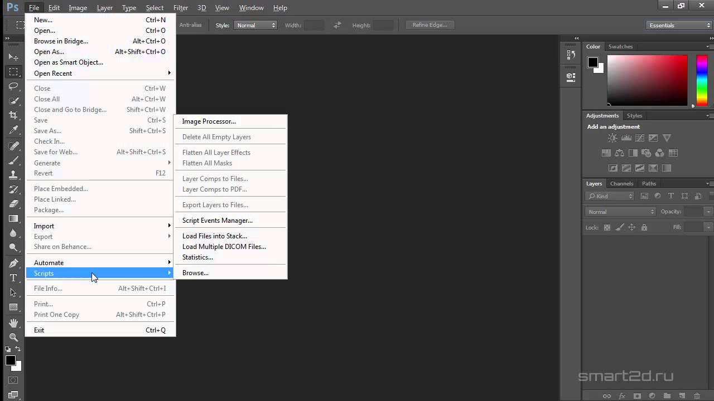Click the Refine Edge button
714x401 pixels.
click(x=430, y=25)
